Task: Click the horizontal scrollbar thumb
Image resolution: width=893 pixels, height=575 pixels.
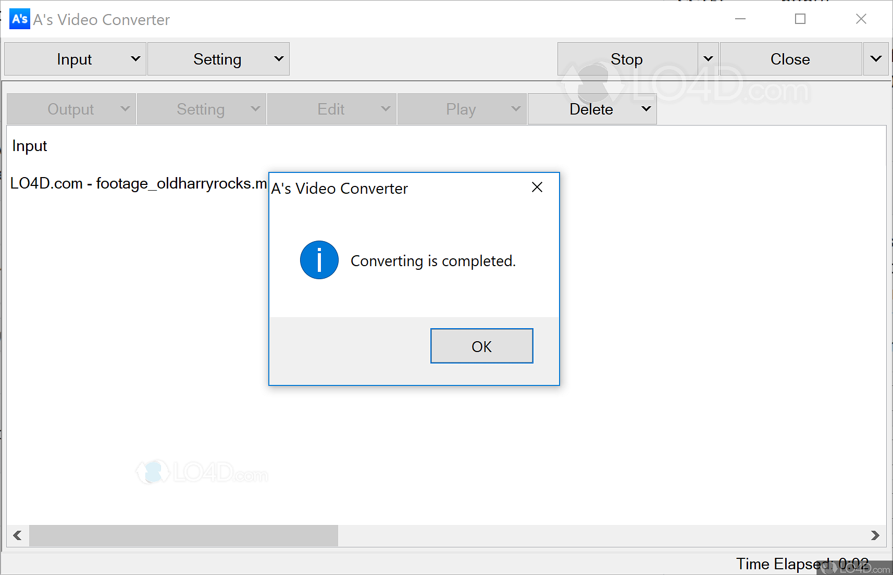Action: tap(183, 535)
